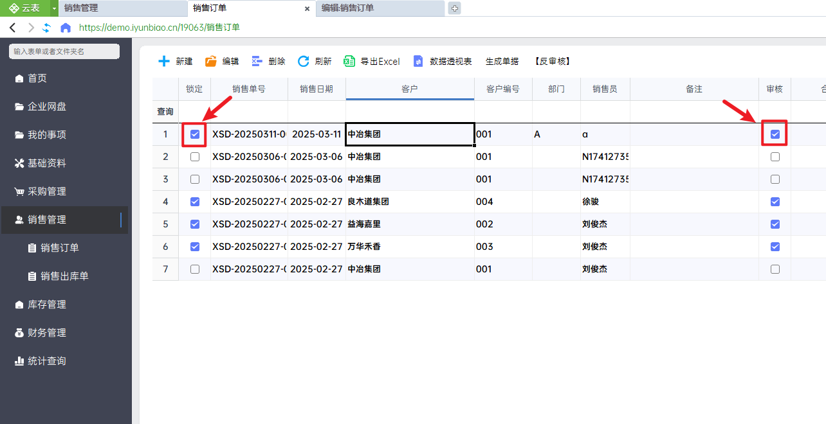Click 生成单据 button
Screen dimensions: 826x424
(502, 62)
